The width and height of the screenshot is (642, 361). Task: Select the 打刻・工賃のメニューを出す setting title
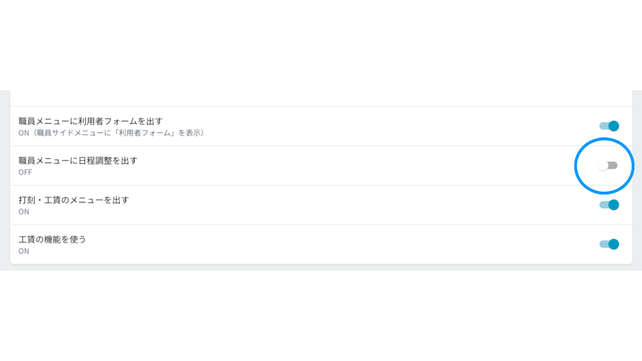coord(74,200)
